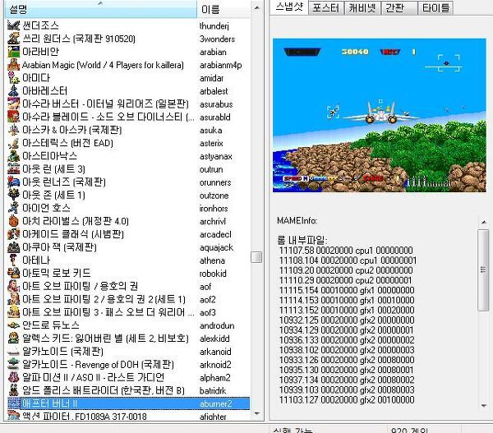Click the 10932.125 ROM file line
Image resolution: width=493 pixels, height=433 pixels.
347,320
